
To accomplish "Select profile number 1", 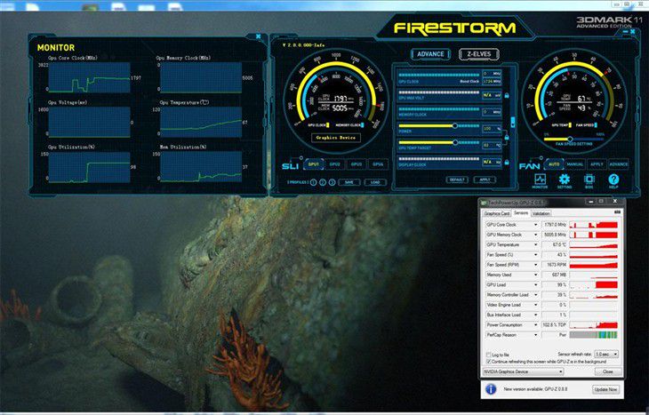I will click(313, 182).
